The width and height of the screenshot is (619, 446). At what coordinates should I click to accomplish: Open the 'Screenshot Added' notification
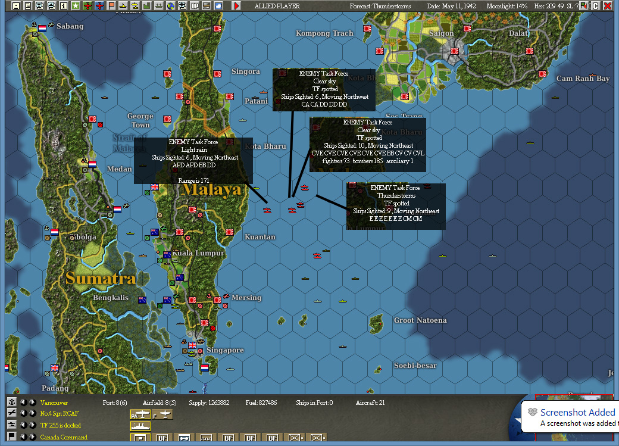570,417
